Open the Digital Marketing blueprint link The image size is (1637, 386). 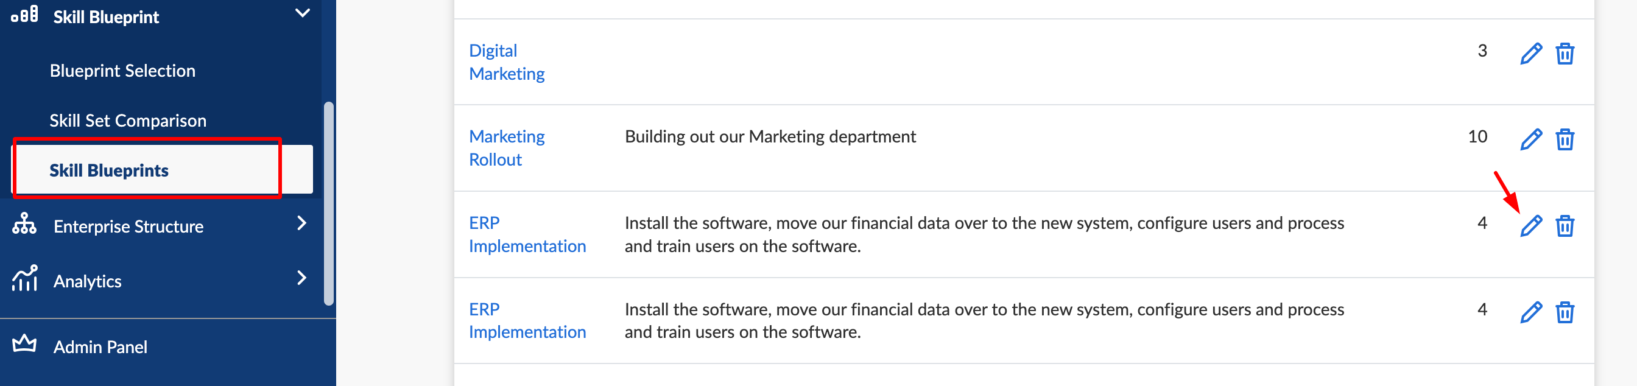coord(507,62)
